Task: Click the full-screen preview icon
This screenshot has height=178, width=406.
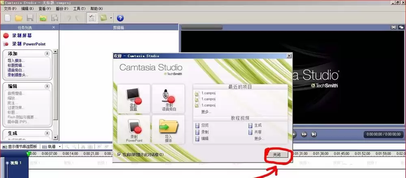Action: click(x=394, y=28)
